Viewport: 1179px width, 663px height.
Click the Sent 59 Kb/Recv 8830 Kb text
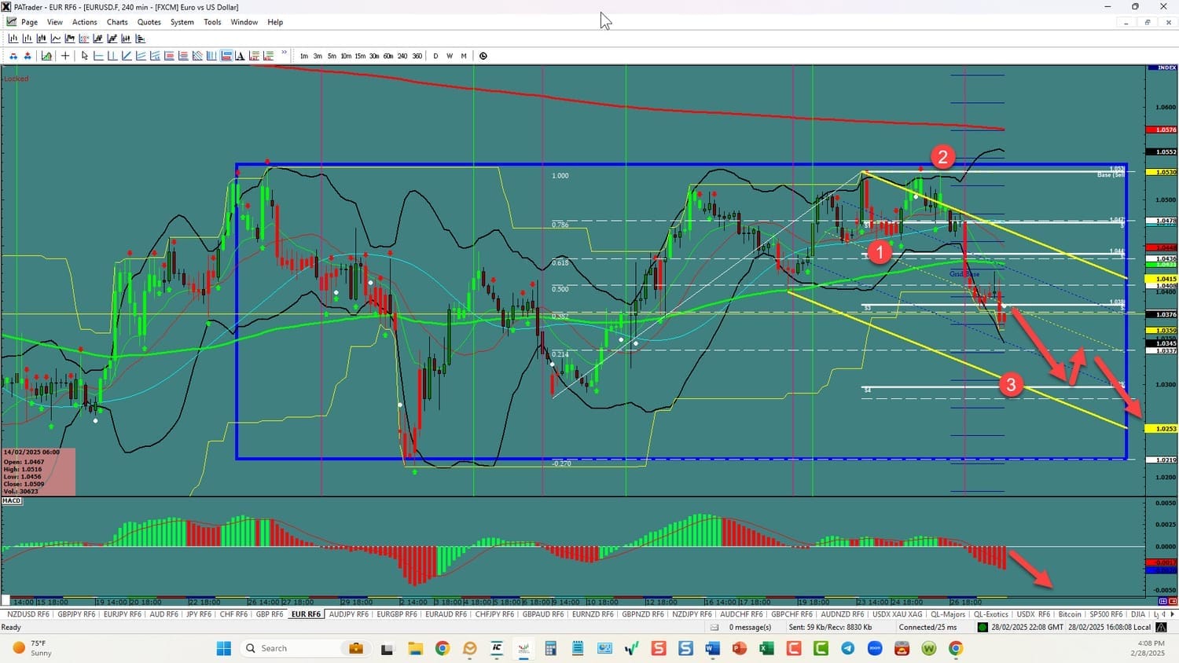tap(830, 627)
